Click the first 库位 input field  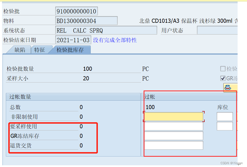(x=225, y=117)
